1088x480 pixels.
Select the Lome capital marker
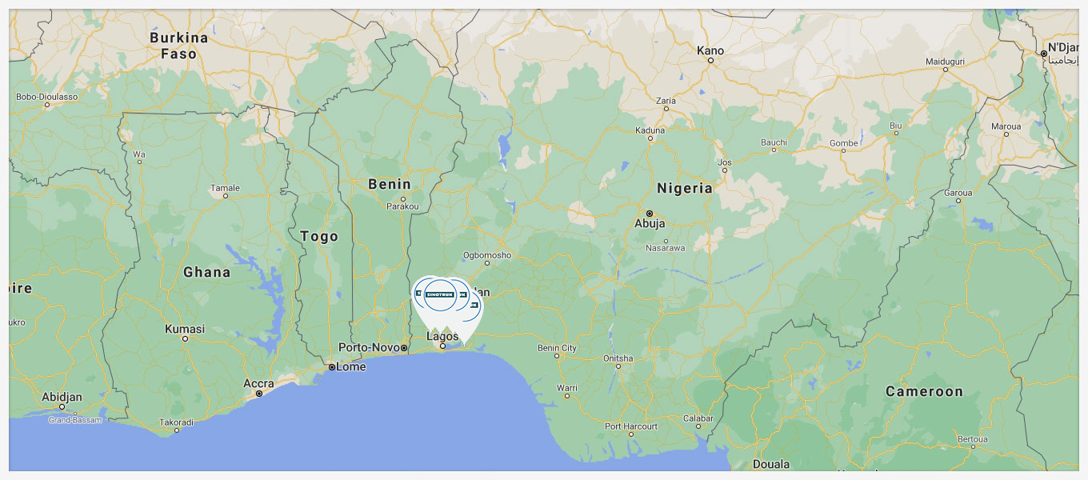pos(332,367)
